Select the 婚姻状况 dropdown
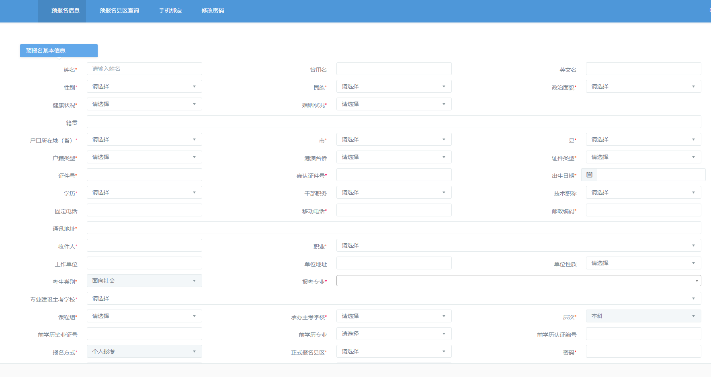Viewport: 711px width, 377px height. [393, 104]
